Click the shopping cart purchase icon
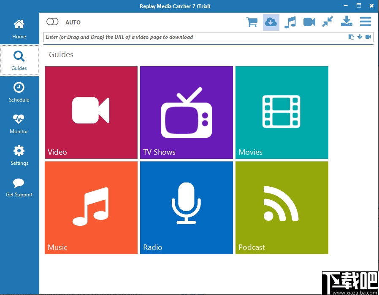 click(x=252, y=22)
